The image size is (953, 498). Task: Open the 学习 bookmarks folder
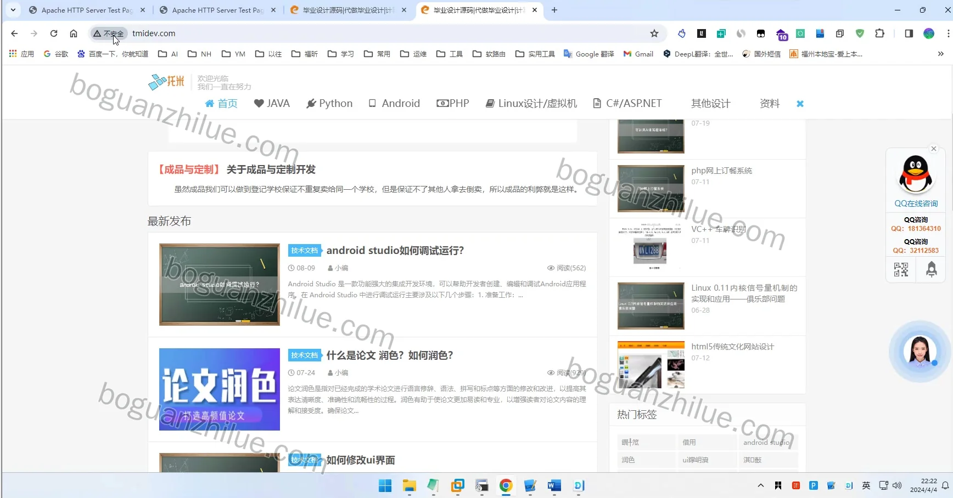coord(341,54)
